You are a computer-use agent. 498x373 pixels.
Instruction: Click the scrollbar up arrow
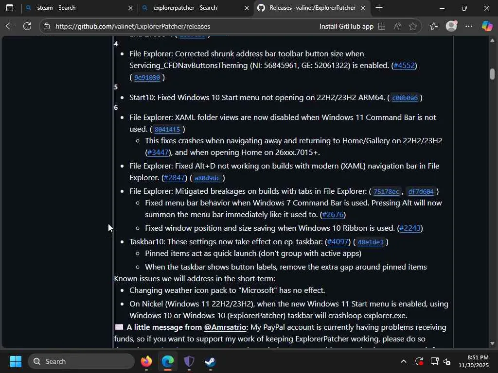(492, 40)
